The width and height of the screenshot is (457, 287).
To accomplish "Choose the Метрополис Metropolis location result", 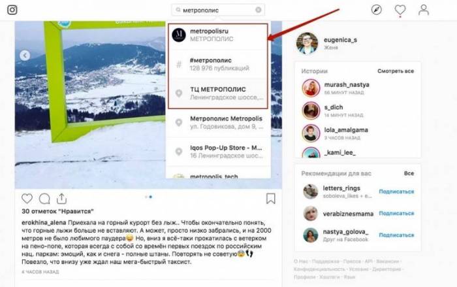I will [x=218, y=123].
